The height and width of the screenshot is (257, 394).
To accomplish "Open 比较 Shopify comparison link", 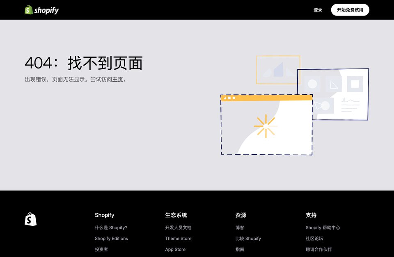I will click(248, 239).
